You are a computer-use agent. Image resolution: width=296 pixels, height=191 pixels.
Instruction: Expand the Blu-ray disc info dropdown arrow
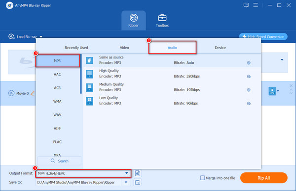click(282, 60)
